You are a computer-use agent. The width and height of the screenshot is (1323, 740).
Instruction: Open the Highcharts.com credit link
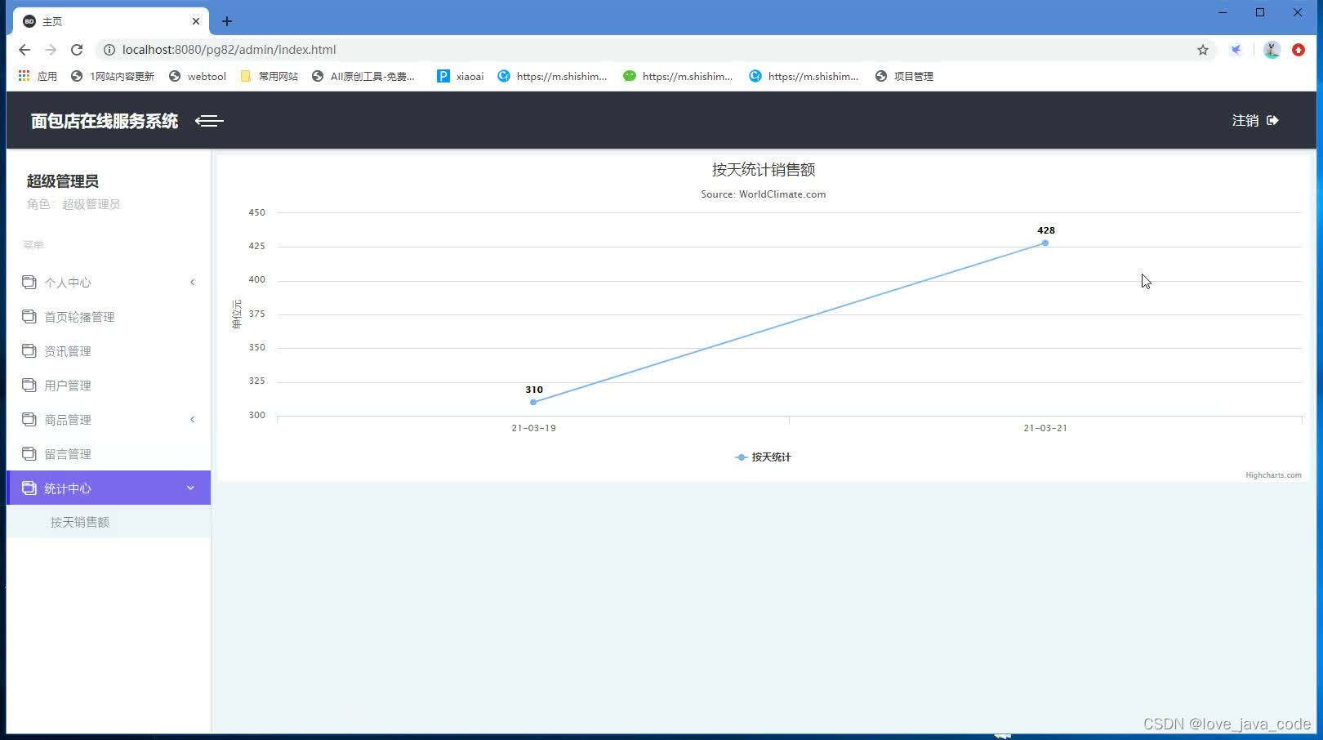1273,475
